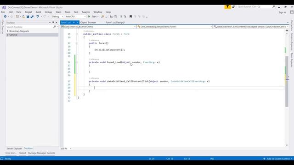This screenshot has width=294, height=165.
Task: Open the File menu
Action: [x=3, y=12]
